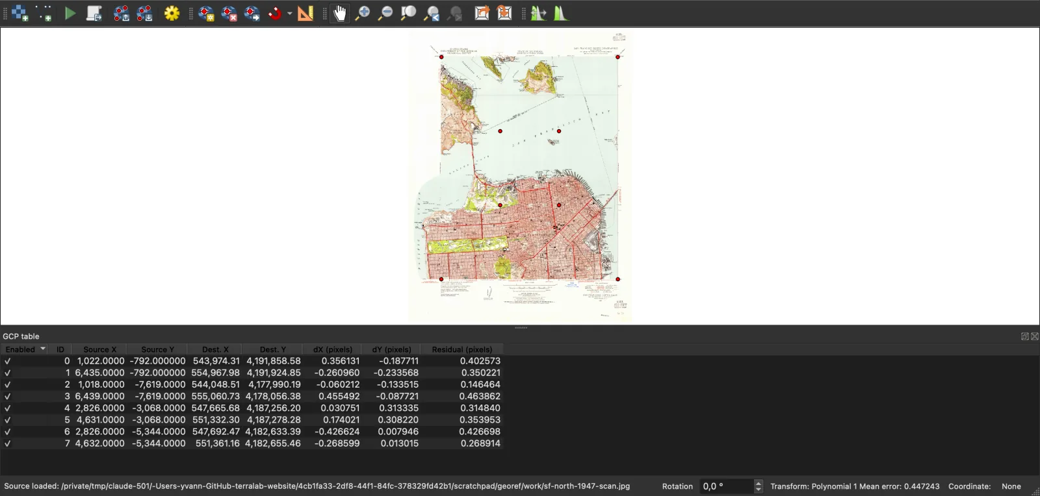Disable the GCP with ID 7
1040x496 pixels.
8,443
